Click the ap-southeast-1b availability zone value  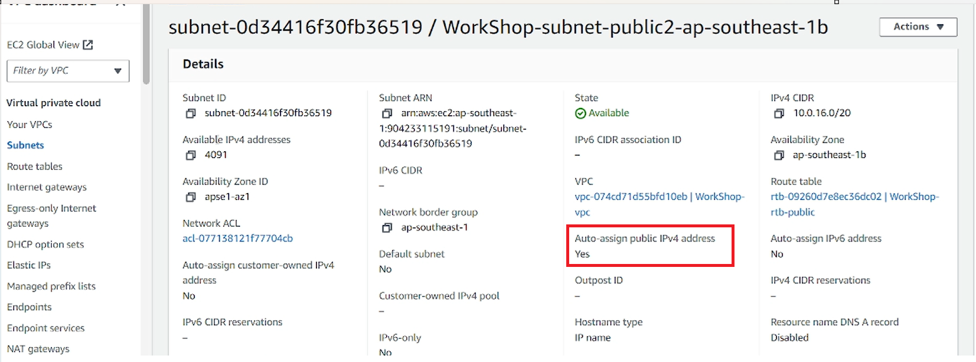830,155
